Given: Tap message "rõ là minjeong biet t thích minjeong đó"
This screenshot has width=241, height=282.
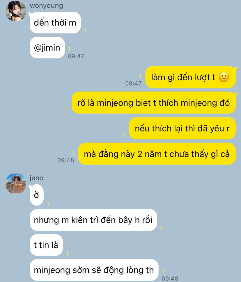Looking at the screenshot, I should [x=154, y=103].
